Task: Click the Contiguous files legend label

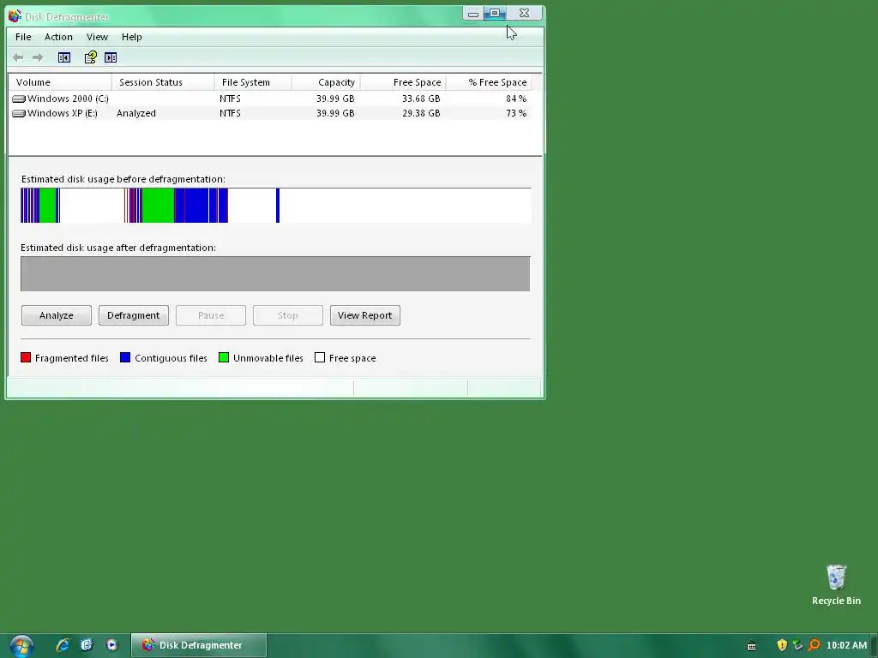Action: pos(171,358)
